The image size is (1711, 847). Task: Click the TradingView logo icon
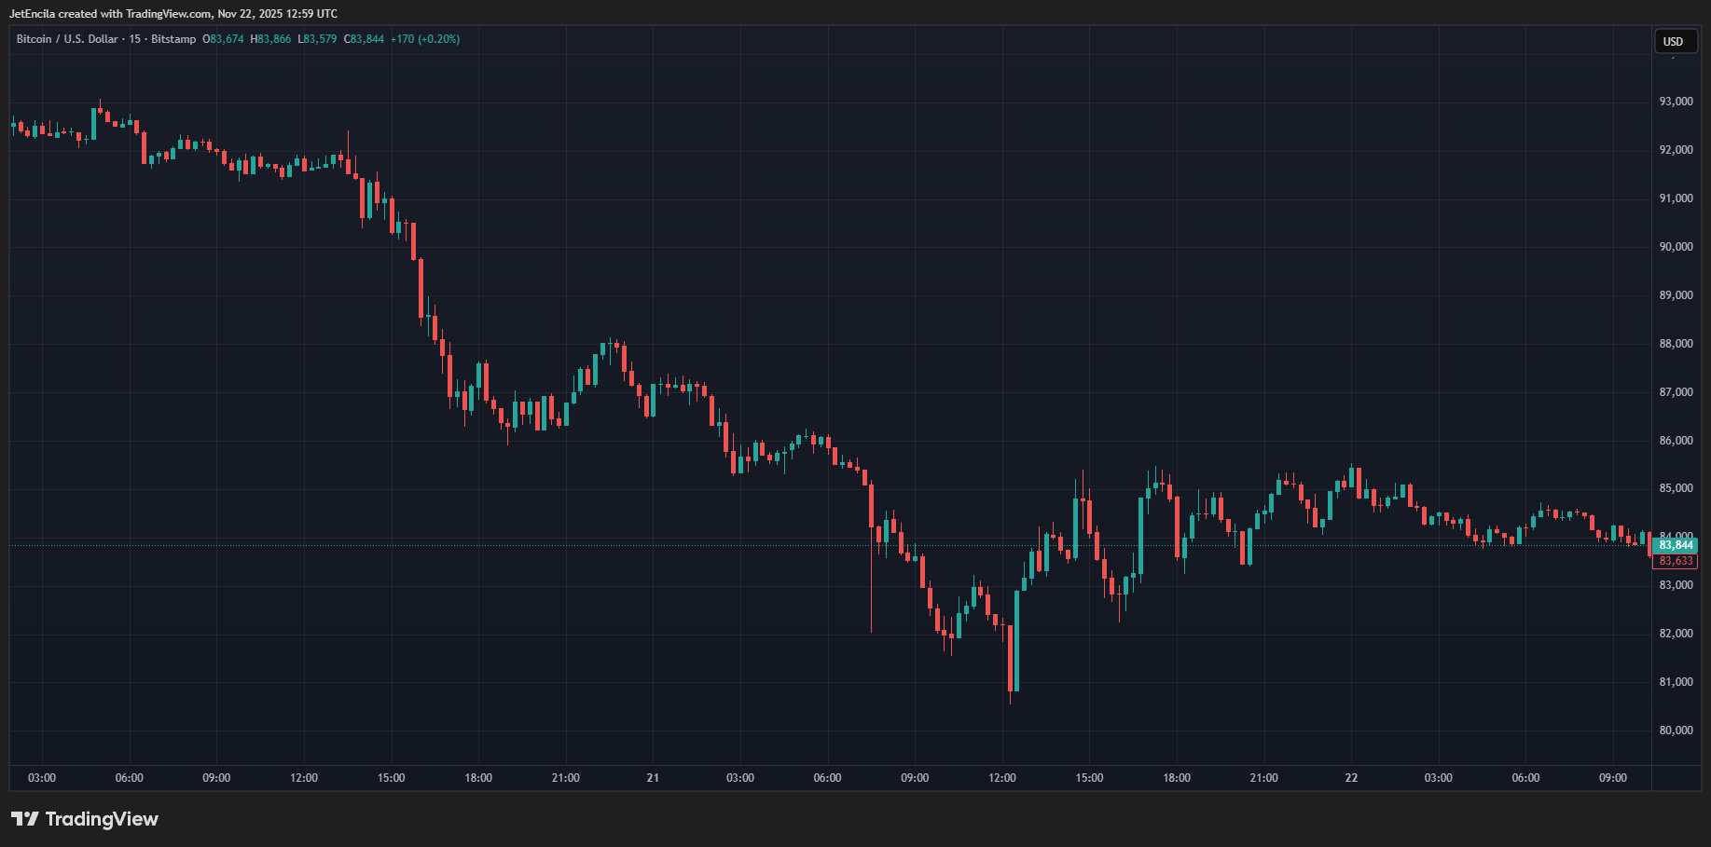pos(25,819)
